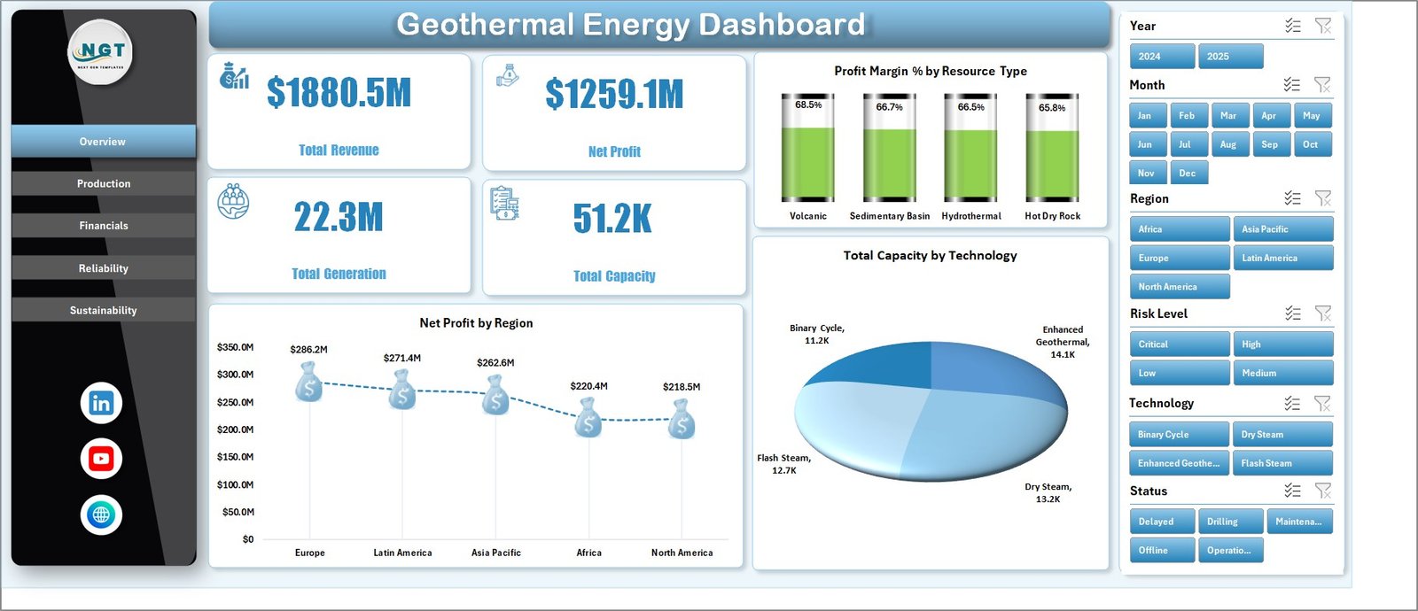Clear the Technology slicer filter icon
The height and width of the screenshot is (611, 1418).
[x=1322, y=404]
